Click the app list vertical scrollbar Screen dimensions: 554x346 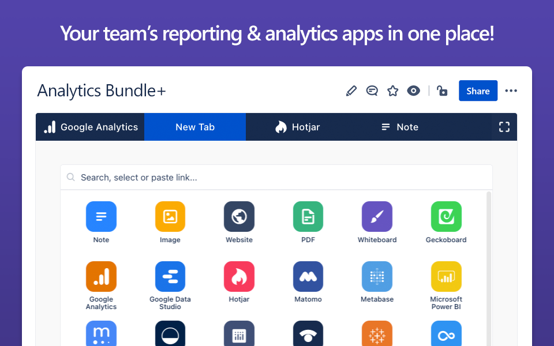point(489,268)
